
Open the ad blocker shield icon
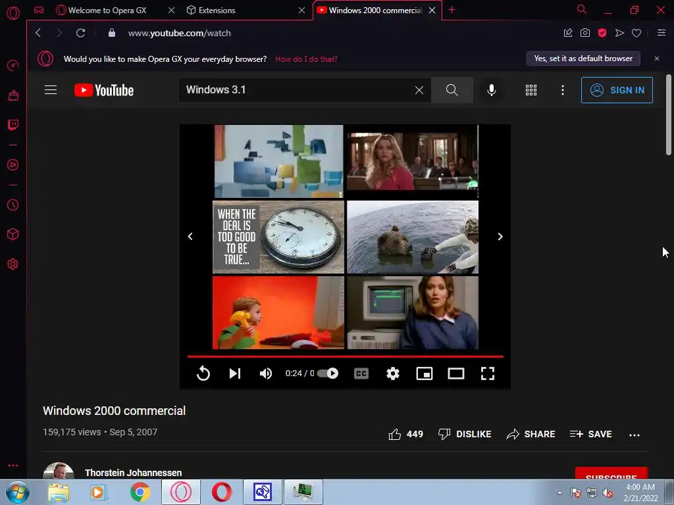(602, 33)
